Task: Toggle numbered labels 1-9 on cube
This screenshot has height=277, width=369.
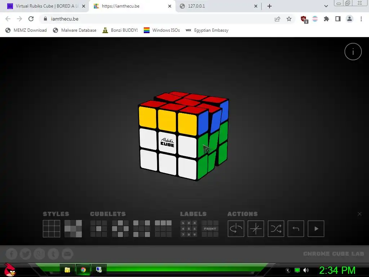Action: [x=189, y=228]
